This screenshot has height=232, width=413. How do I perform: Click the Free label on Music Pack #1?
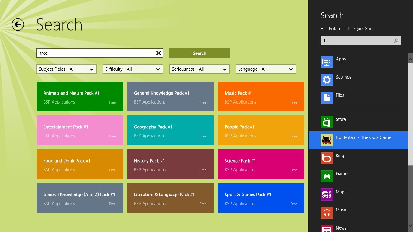294,102
